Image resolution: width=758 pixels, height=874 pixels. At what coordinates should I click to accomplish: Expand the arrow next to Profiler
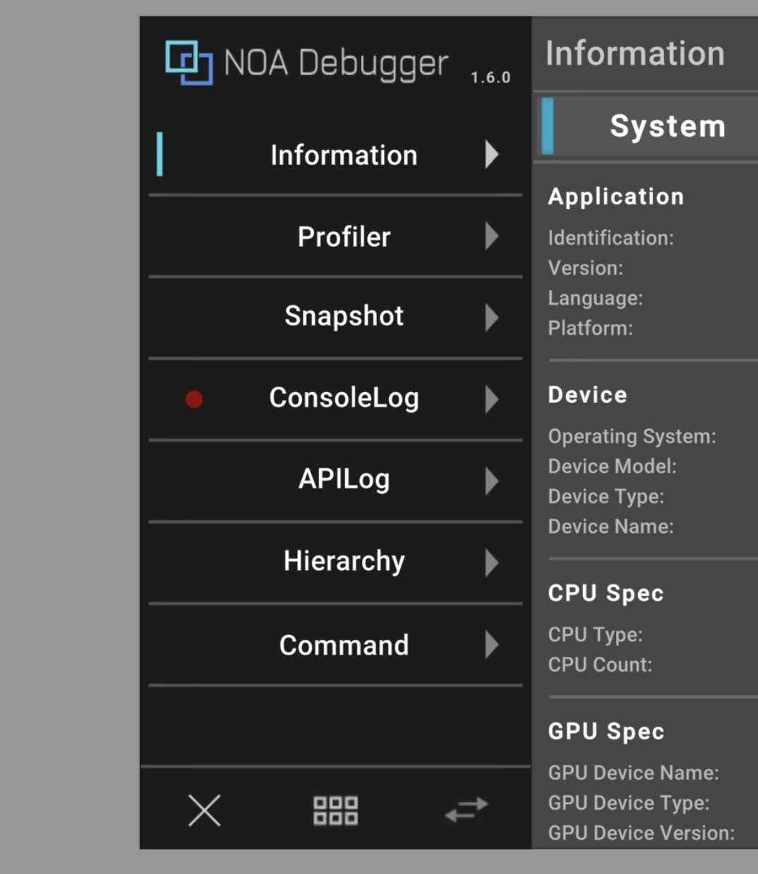pos(492,236)
